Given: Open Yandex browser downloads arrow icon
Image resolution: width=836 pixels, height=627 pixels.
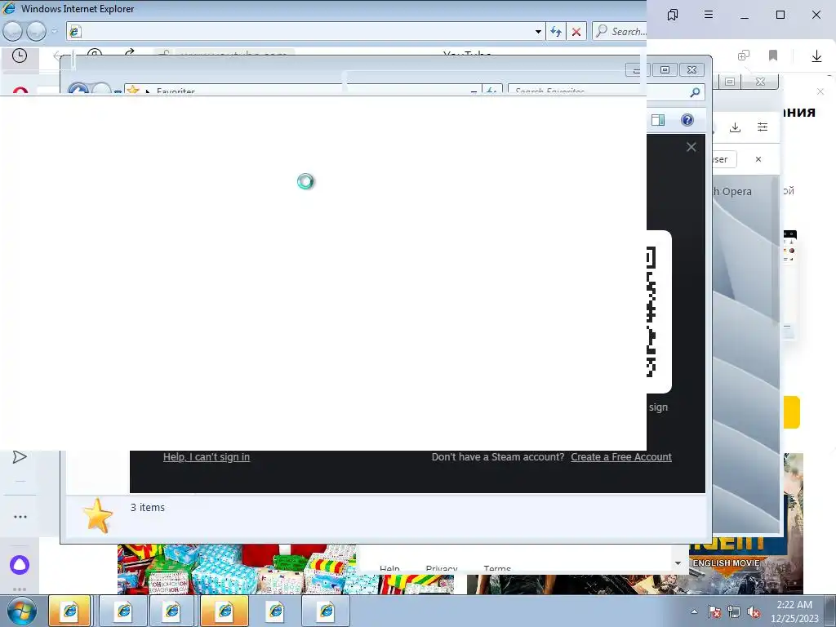Looking at the screenshot, I should [x=816, y=56].
